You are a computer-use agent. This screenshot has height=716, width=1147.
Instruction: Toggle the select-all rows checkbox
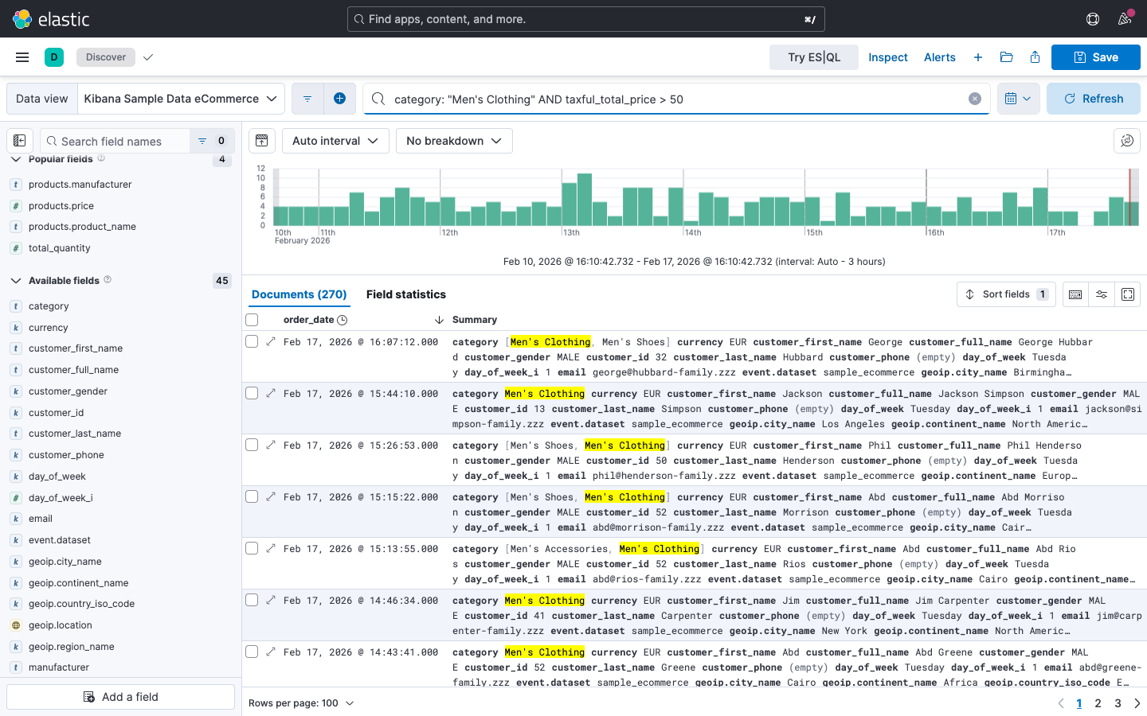pyautogui.click(x=252, y=320)
